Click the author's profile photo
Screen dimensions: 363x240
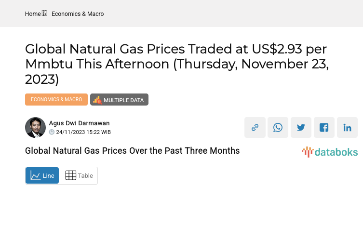(35, 127)
